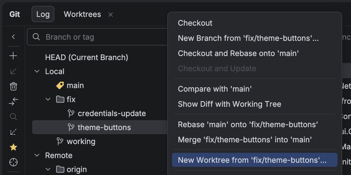Click the Compare with Current arrows icon
The image size is (351, 175).
pos(13,101)
